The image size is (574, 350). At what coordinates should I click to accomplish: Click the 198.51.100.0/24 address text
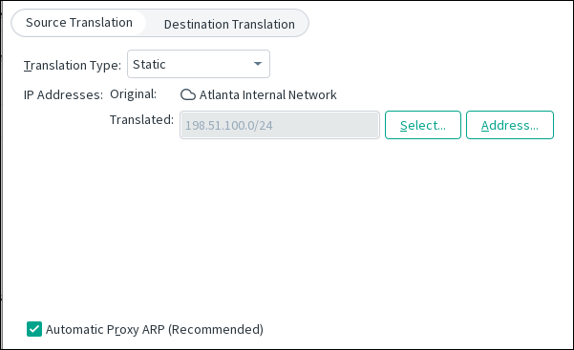[229, 126]
